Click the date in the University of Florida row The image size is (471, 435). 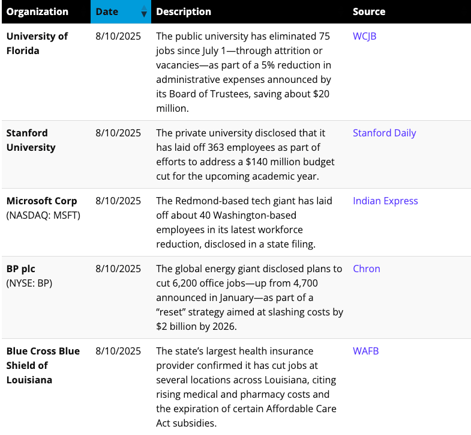pyautogui.click(x=118, y=36)
